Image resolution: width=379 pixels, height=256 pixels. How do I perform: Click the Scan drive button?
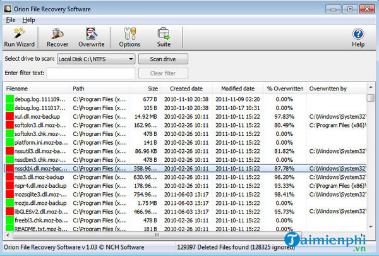tap(163, 59)
